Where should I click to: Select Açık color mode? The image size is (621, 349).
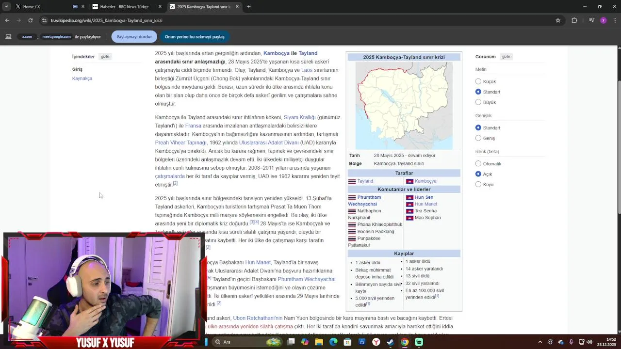click(478, 174)
